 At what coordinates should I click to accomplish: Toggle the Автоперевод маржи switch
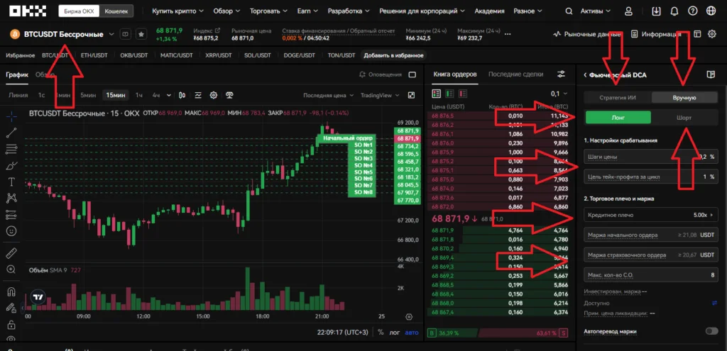tap(711, 331)
